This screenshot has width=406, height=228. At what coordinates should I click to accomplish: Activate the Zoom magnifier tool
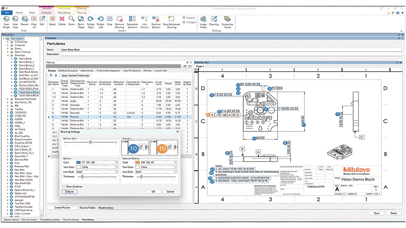[71, 19]
